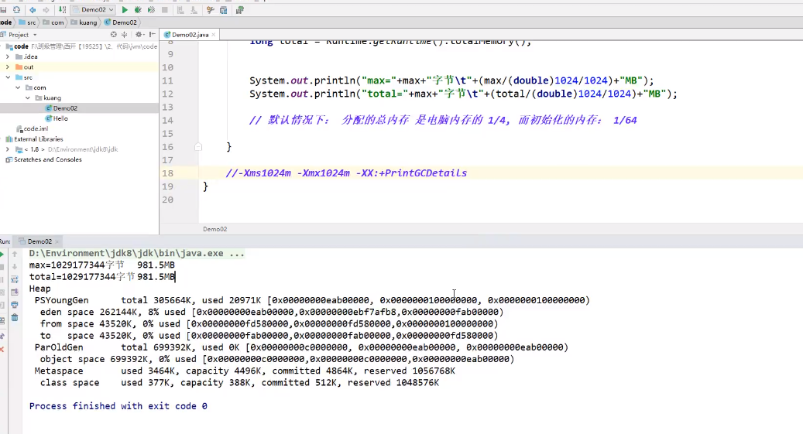Click the ParOldGen output line
This screenshot has height=434, width=803.
pyautogui.click(x=302, y=347)
